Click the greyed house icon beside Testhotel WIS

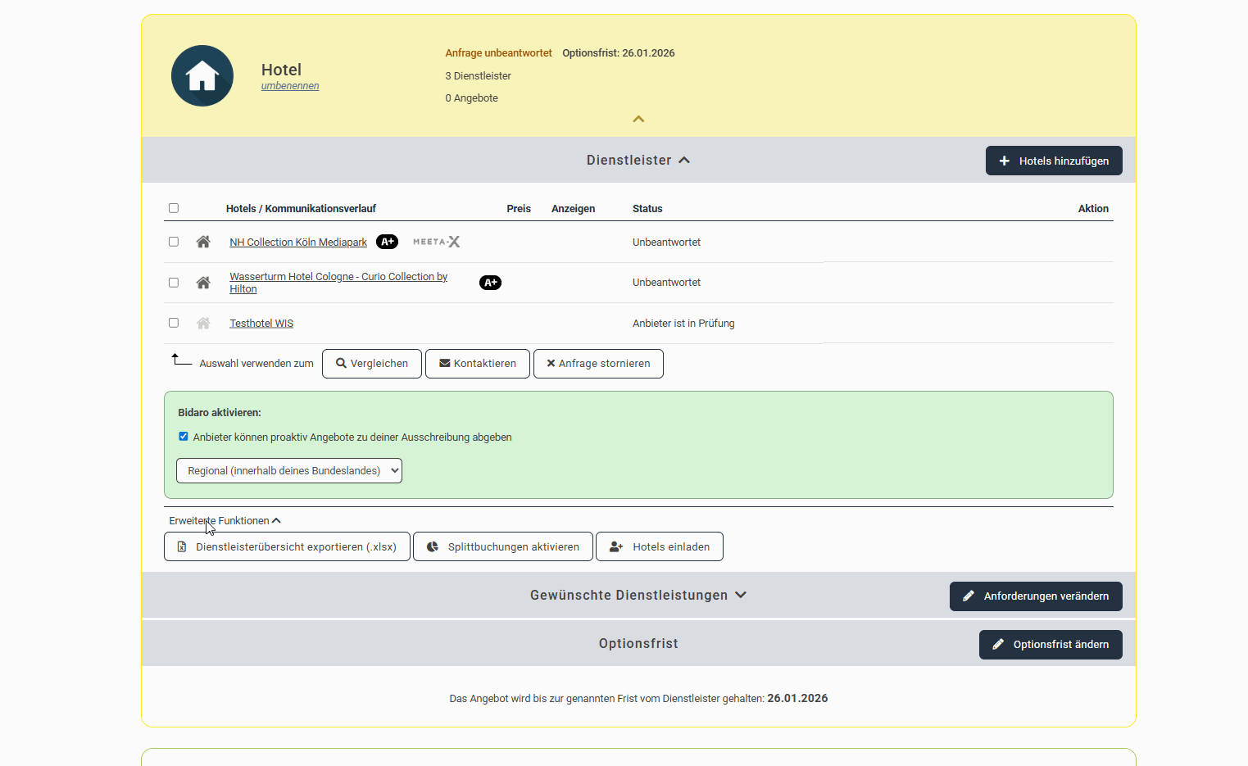pyautogui.click(x=203, y=324)
